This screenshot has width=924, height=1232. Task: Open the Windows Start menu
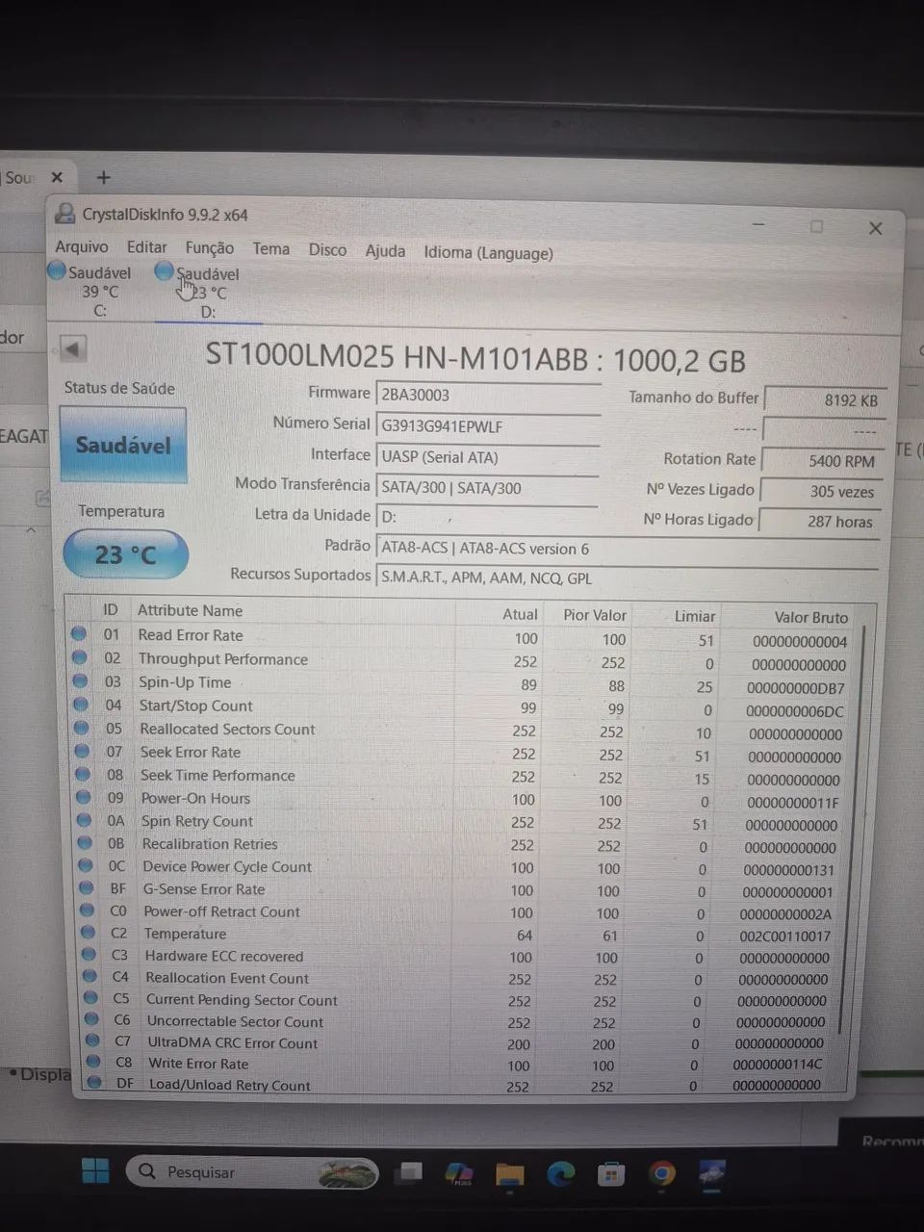(x=95, y=1171)
